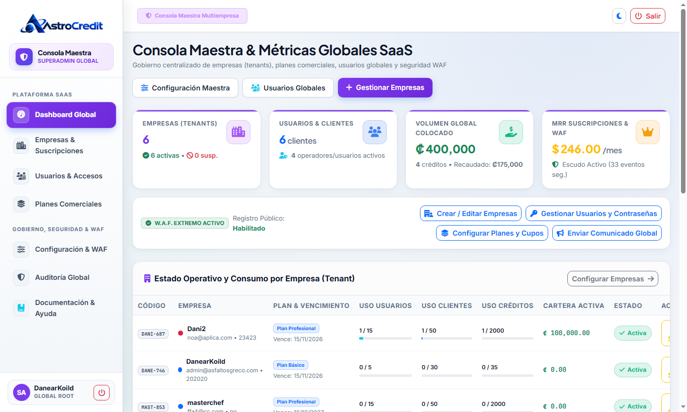Click the AstroCredit logo
The height and width of the screenshot is (412, 687).
click(61, 23)
